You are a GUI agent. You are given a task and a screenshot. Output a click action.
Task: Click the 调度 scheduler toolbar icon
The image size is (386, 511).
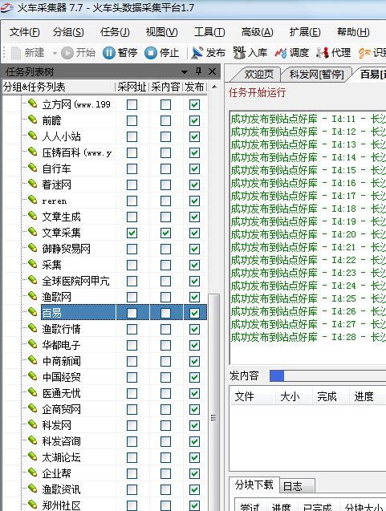[281, 53]
